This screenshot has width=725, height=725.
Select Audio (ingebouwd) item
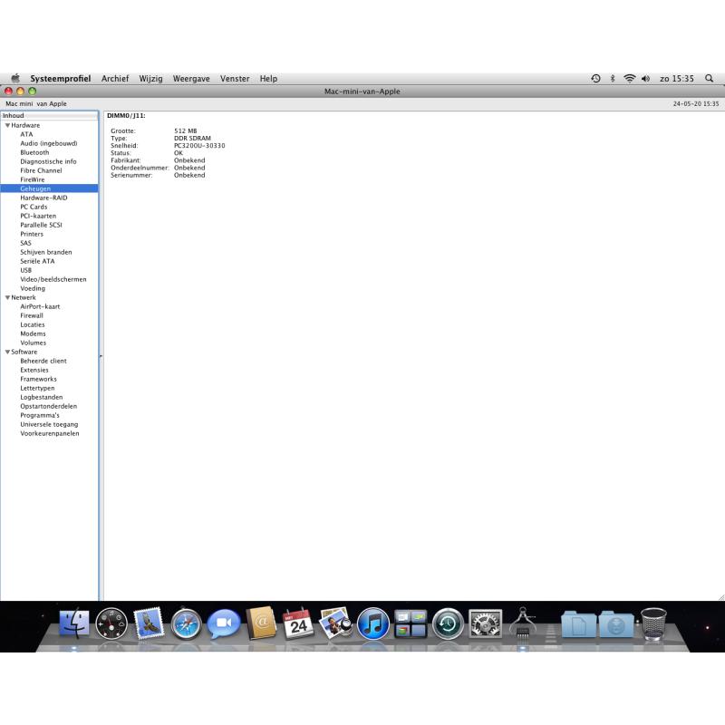tap(49, 143)
